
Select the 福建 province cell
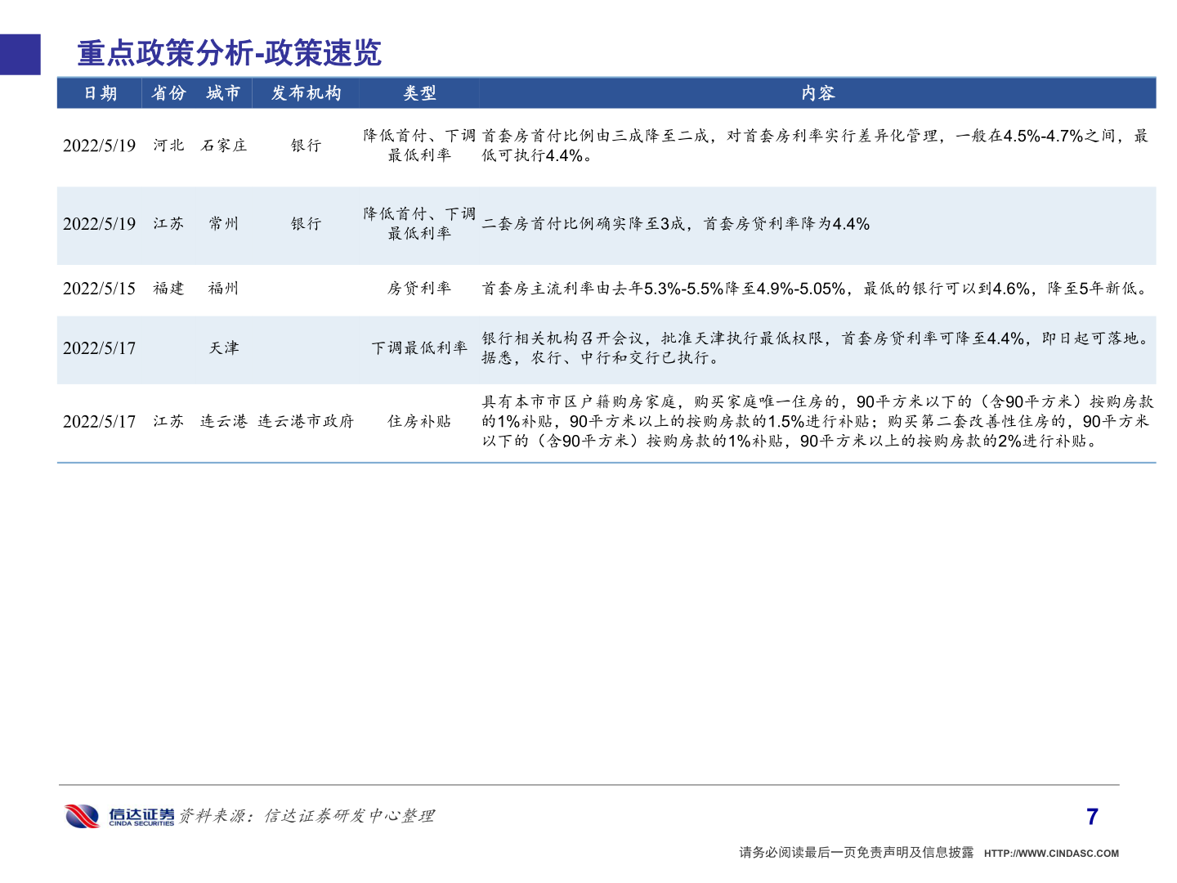168,289
